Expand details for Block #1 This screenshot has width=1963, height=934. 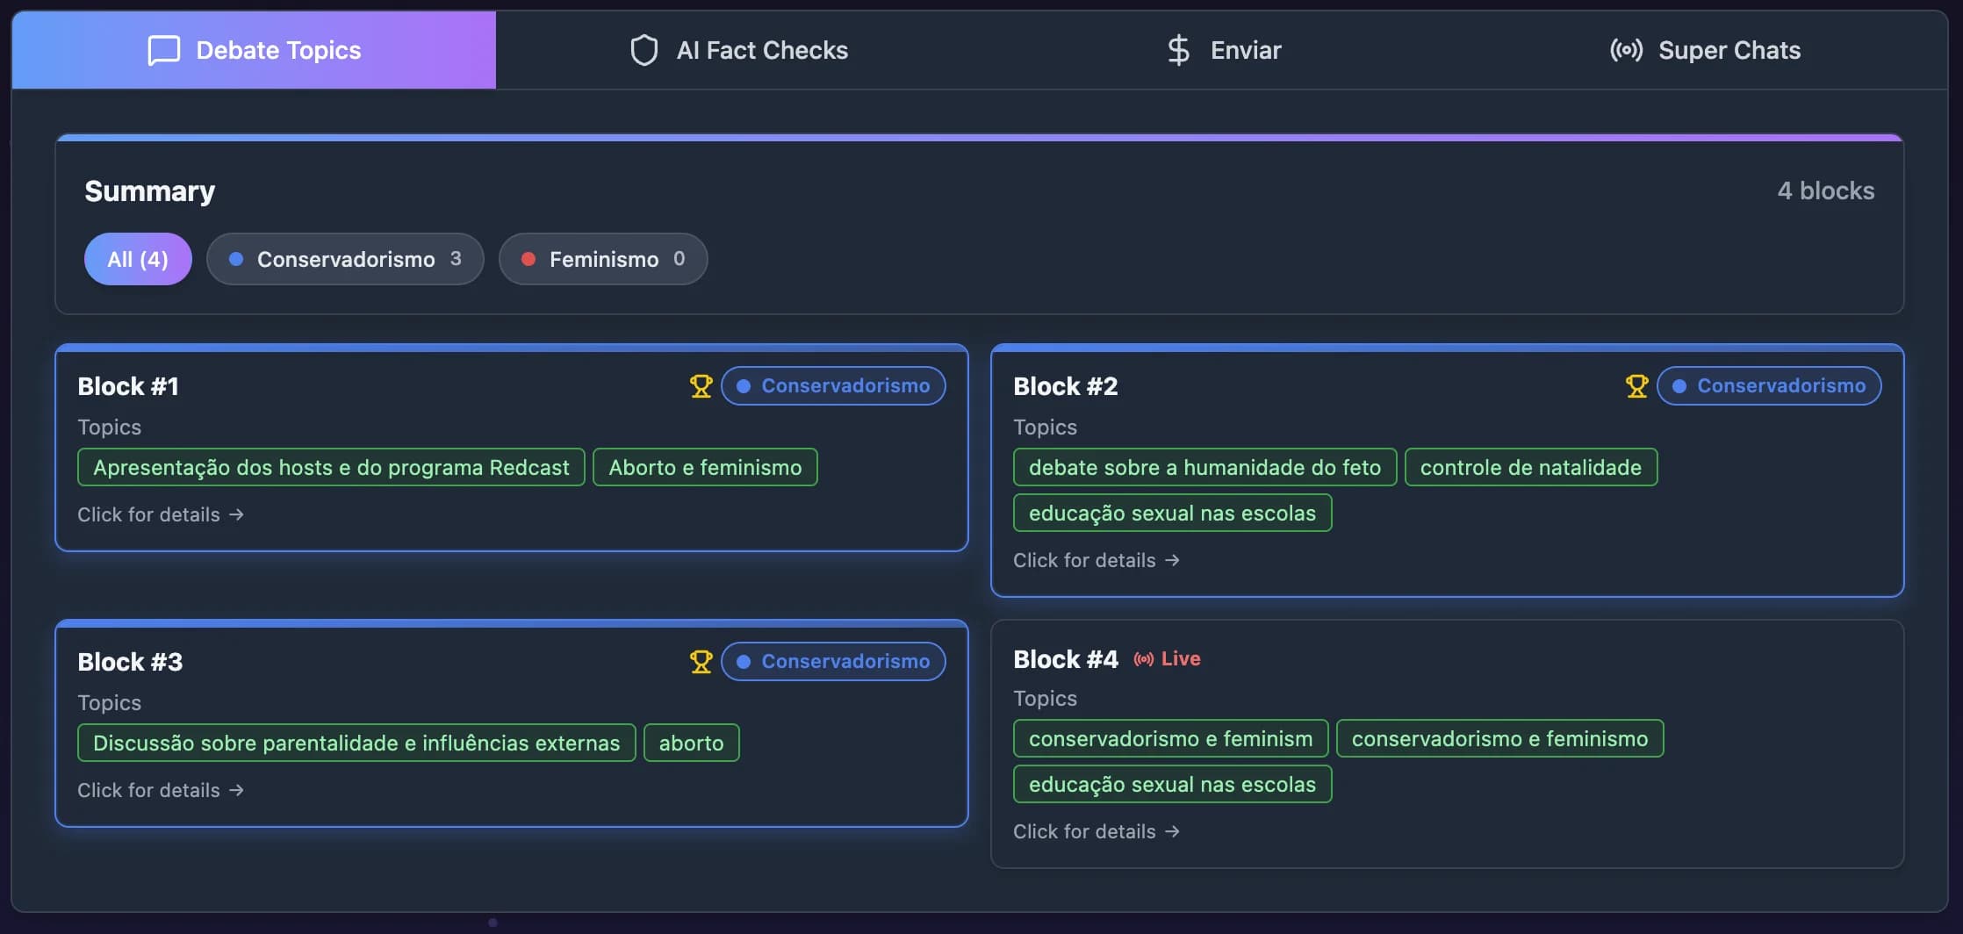tap(161, 514)
